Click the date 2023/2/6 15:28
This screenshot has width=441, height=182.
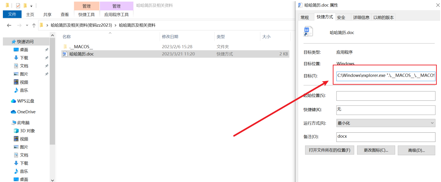(177, 46)
